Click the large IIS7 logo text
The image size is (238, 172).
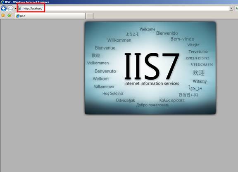click(x=152, y=66)
